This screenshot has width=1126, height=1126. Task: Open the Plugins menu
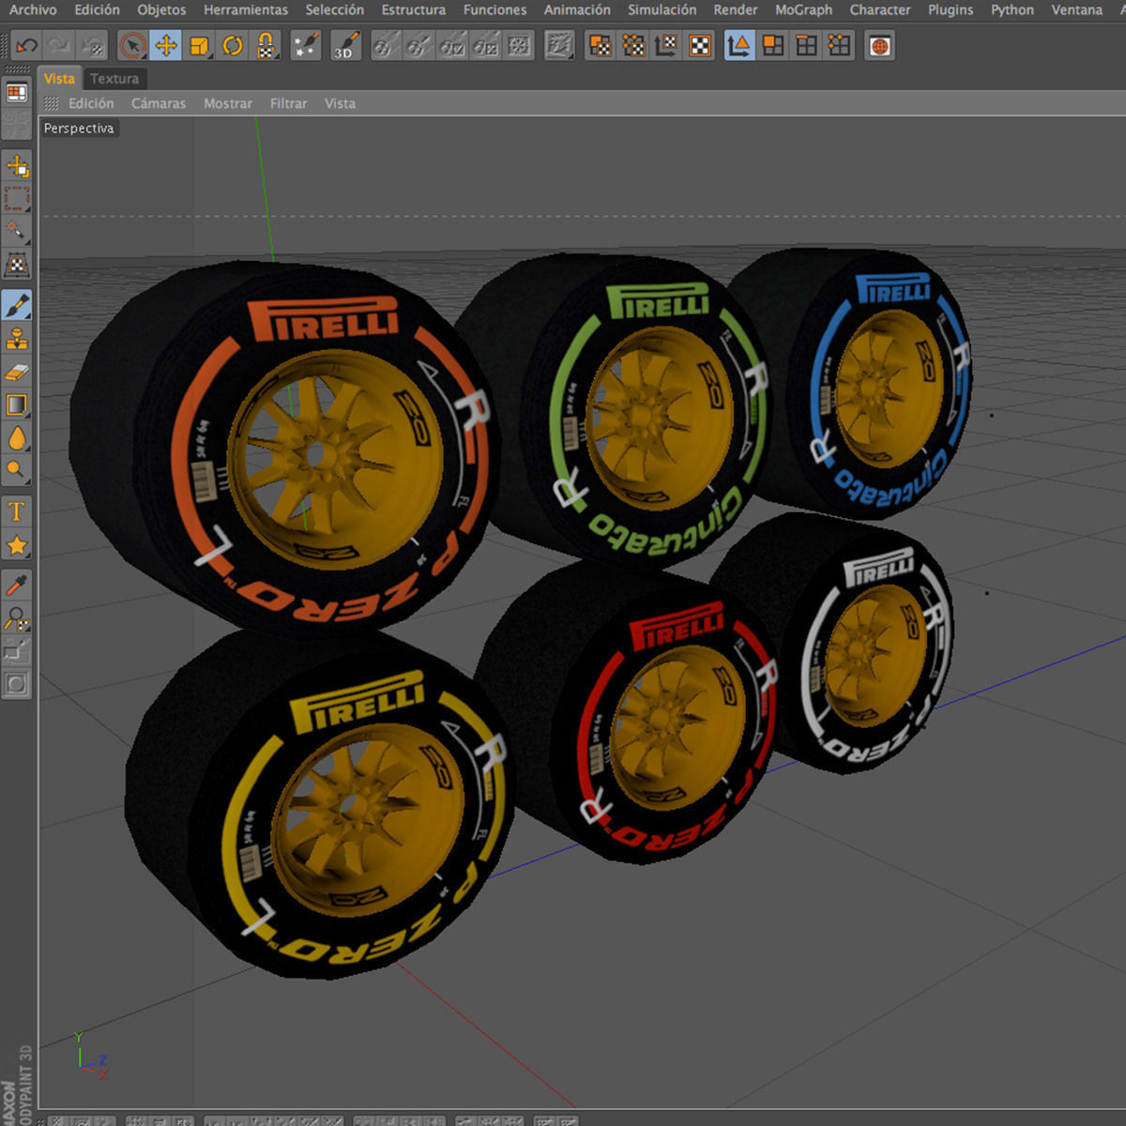point(951,9)
